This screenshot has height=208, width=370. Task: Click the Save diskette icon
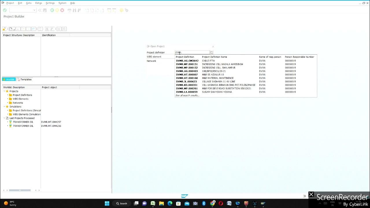pyautogui.click(x=45, y=10)
